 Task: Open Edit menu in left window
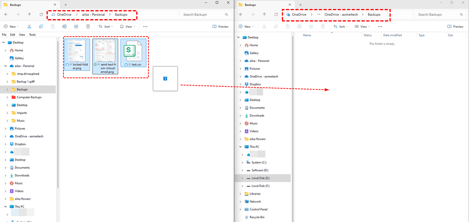(x=13, y=35)
